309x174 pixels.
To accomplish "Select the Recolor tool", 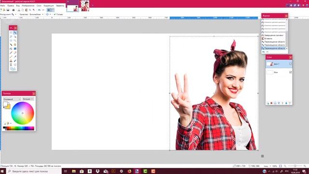I will point(15,61).
